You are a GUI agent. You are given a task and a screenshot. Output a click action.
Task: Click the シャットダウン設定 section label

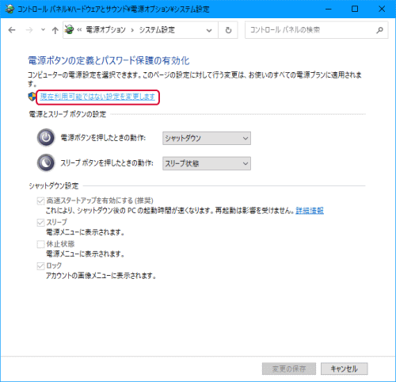(54, 186)
